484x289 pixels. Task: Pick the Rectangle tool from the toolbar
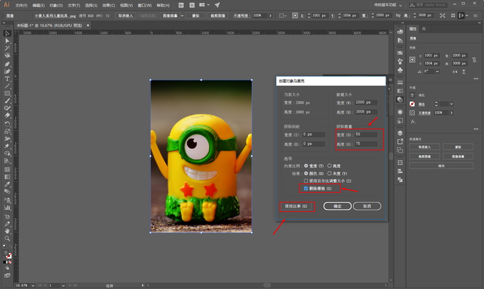(x=8, y=94)
